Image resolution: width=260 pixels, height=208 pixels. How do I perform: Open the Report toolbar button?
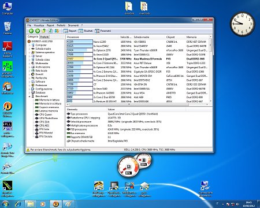click(x=70, y=31)
